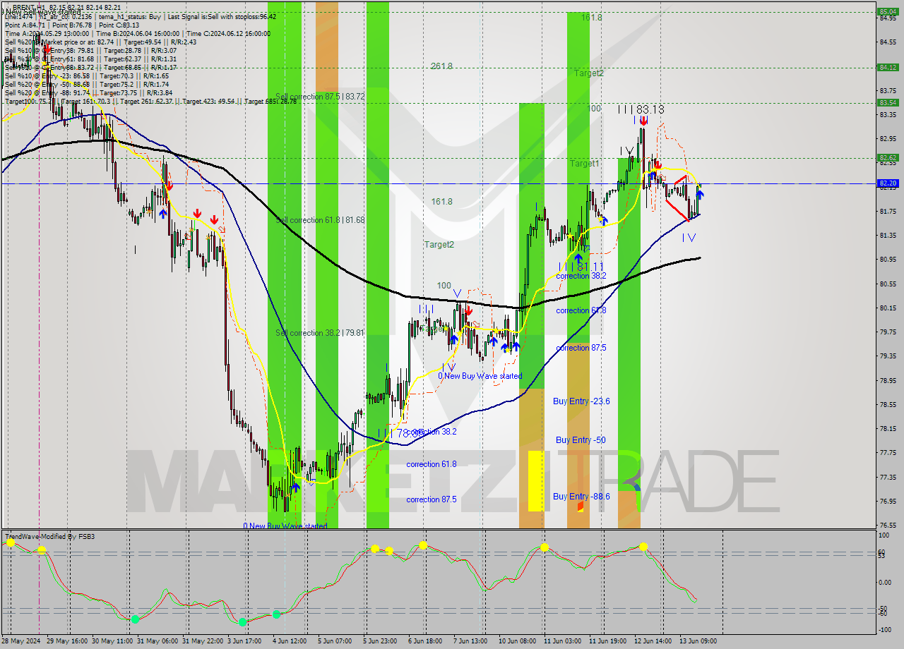Click the yellow oscillator dot above 6 Jun 18:00
The image size is (904, 649).
(x=422, y=545)
